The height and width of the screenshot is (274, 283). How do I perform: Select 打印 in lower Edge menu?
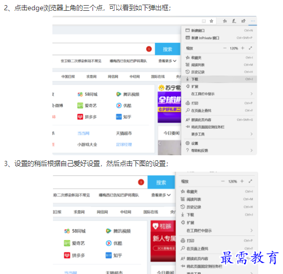(x=217, y=241)
